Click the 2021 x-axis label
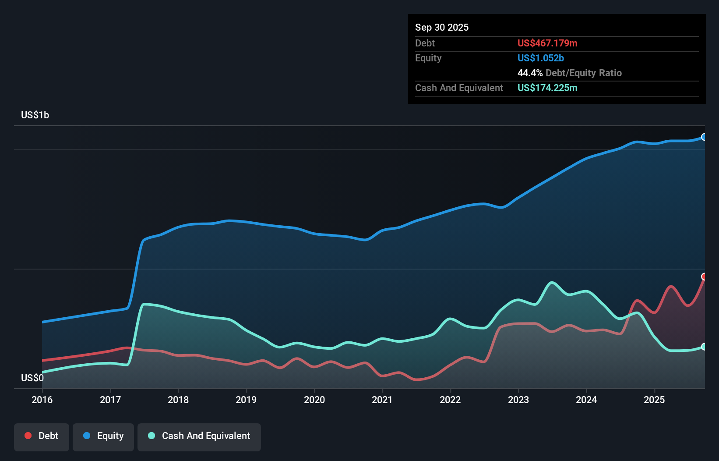This screenshot has width=719, height=461. pos(382,400)
